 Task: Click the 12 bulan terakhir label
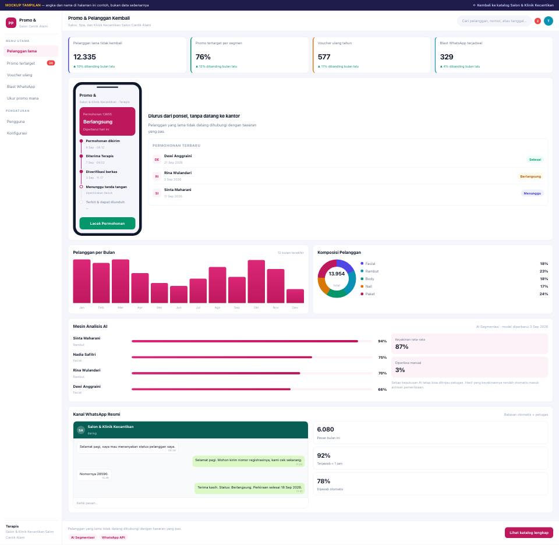[291, 253]
